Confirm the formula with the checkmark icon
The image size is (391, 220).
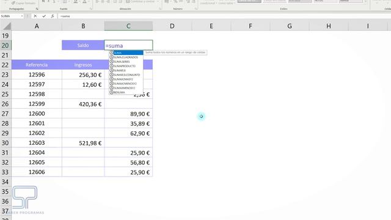coord(44,16)
